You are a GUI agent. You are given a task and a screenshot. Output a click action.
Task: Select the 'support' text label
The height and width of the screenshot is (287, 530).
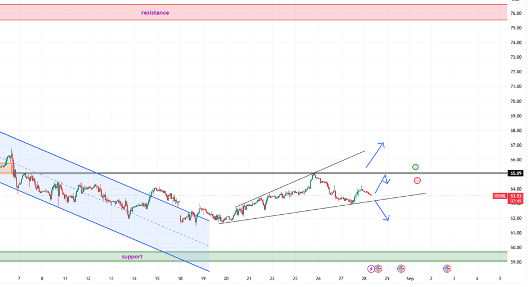coord(132,257)
